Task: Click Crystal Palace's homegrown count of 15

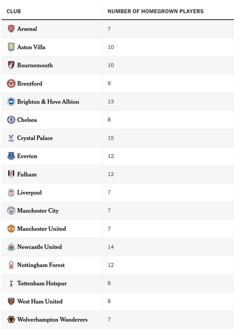Action: 111,138
